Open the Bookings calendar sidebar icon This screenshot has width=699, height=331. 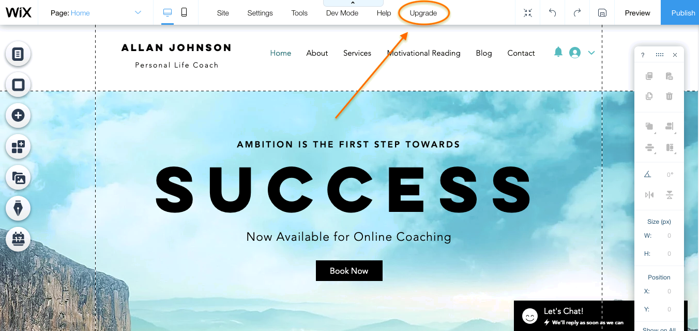coord(18,239)
